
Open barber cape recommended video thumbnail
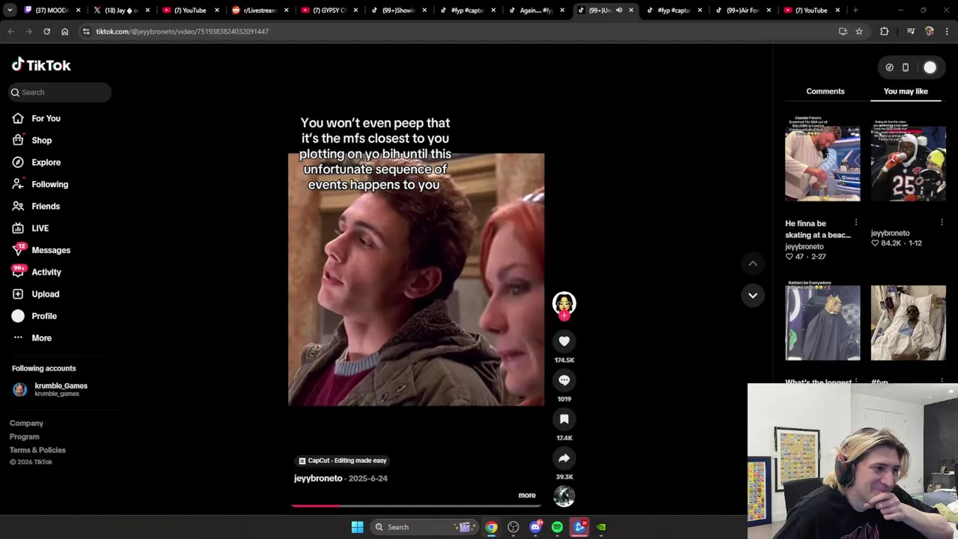[x=823, y=321]
